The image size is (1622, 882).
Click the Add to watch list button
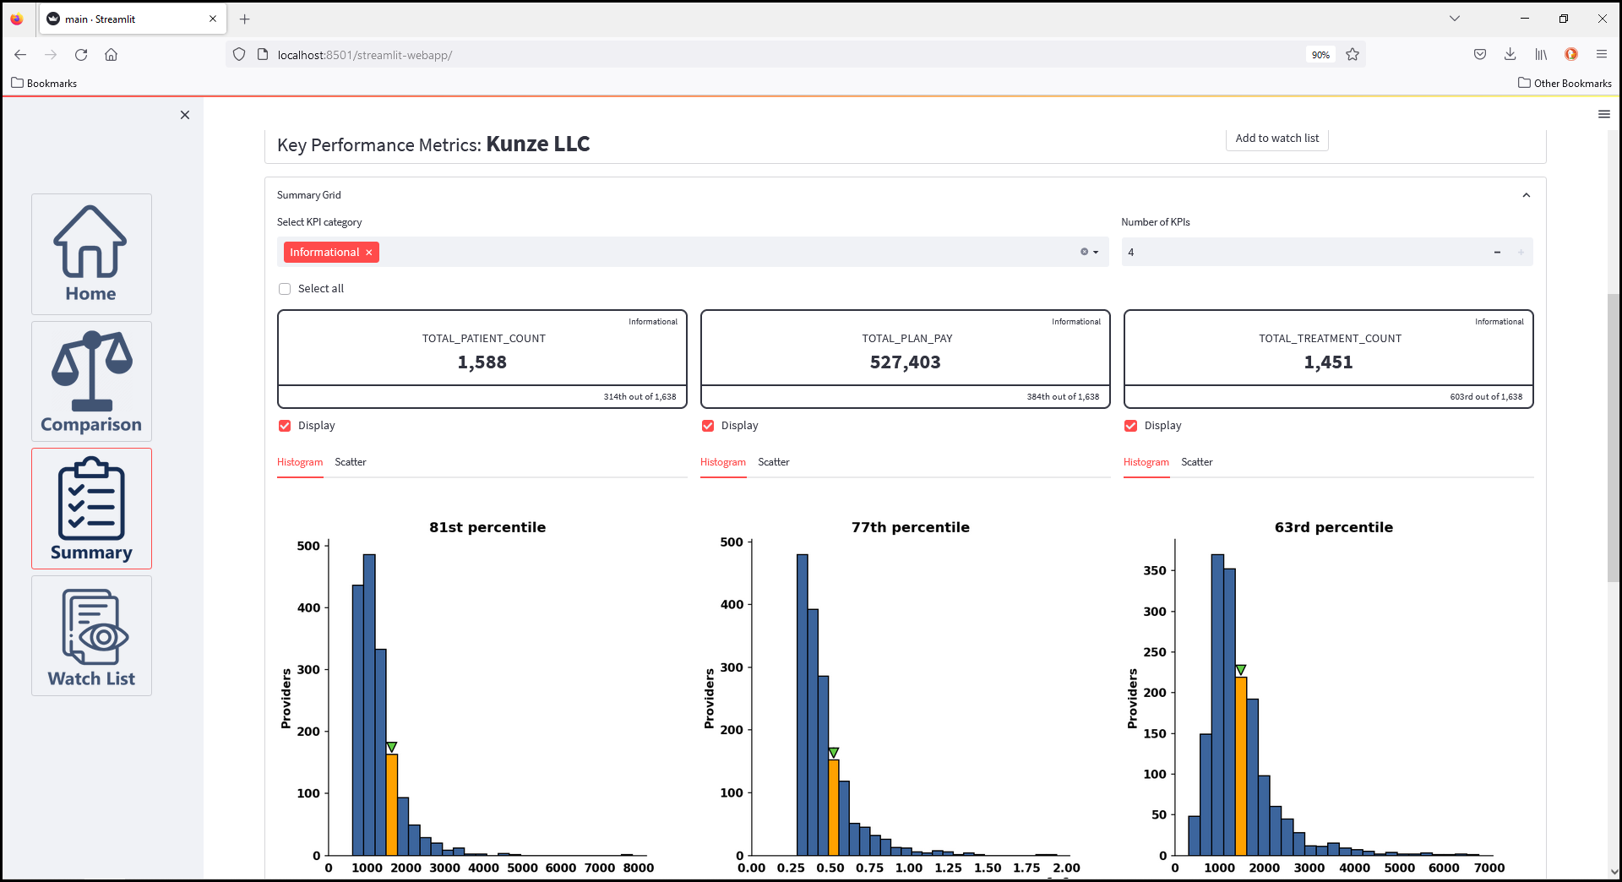(1276, 139)
